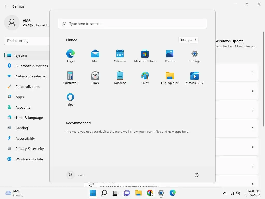Open the Clock app
Image resolution: width=265 pixels, height=199 pixels.
pyautogui.click(x=95, y=78)
